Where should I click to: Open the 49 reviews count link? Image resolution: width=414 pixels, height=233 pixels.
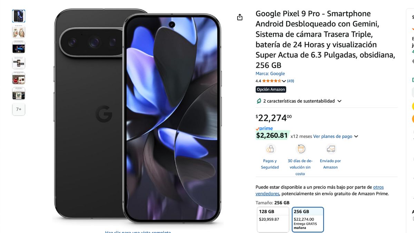[x=290, y=81]
